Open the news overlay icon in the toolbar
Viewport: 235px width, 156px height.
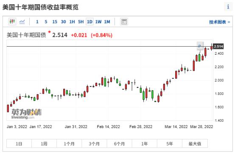(124, 22)
